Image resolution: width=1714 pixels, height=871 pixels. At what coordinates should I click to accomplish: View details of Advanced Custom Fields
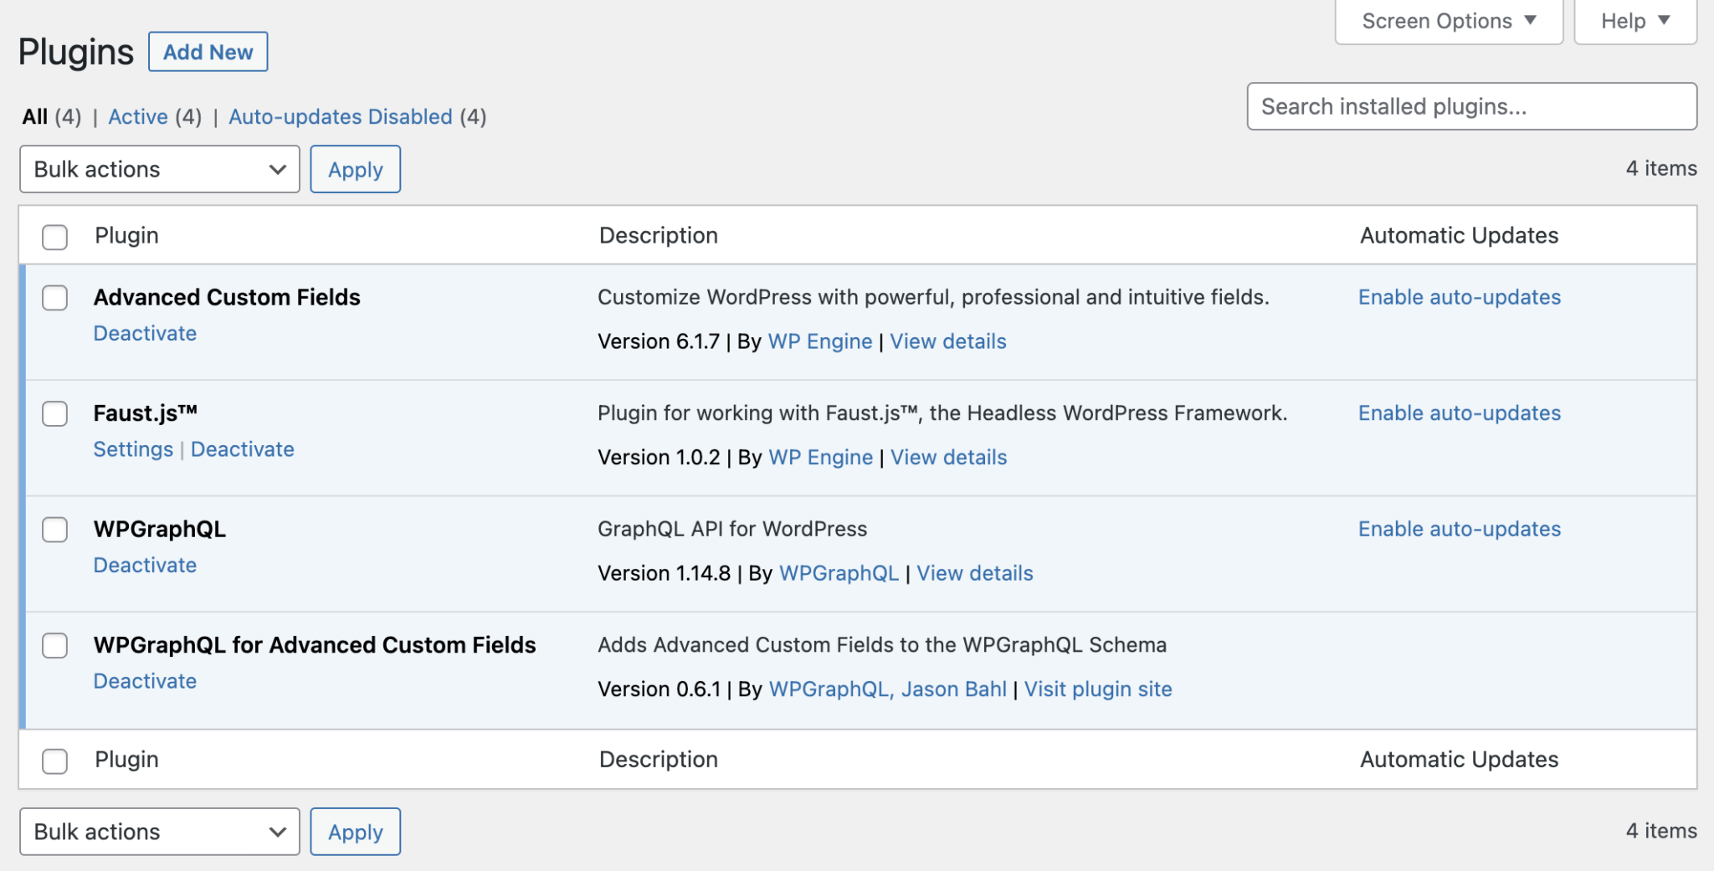[x=947, y=341]
